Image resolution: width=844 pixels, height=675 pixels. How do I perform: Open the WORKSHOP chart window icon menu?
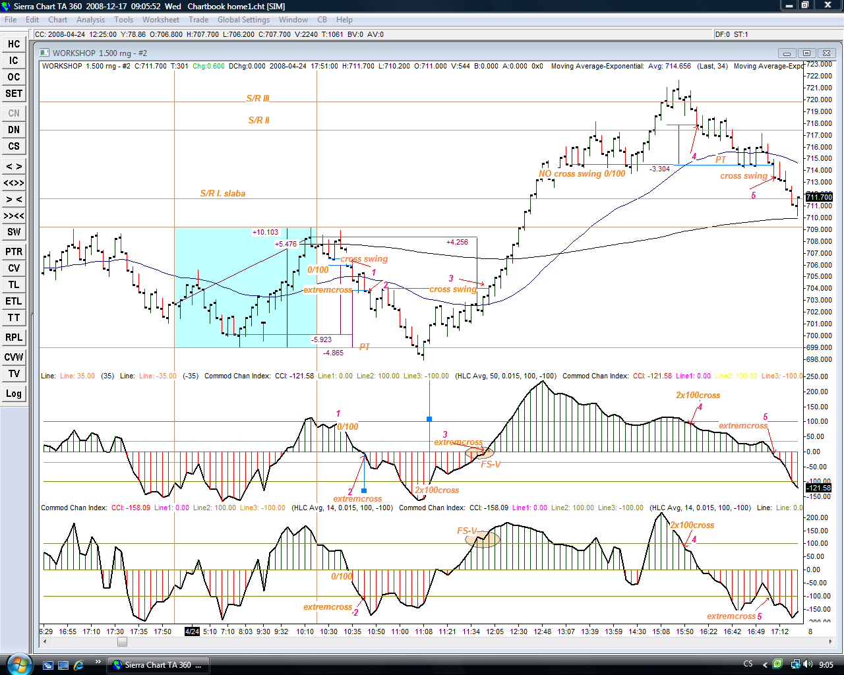[x=45, y=53]
